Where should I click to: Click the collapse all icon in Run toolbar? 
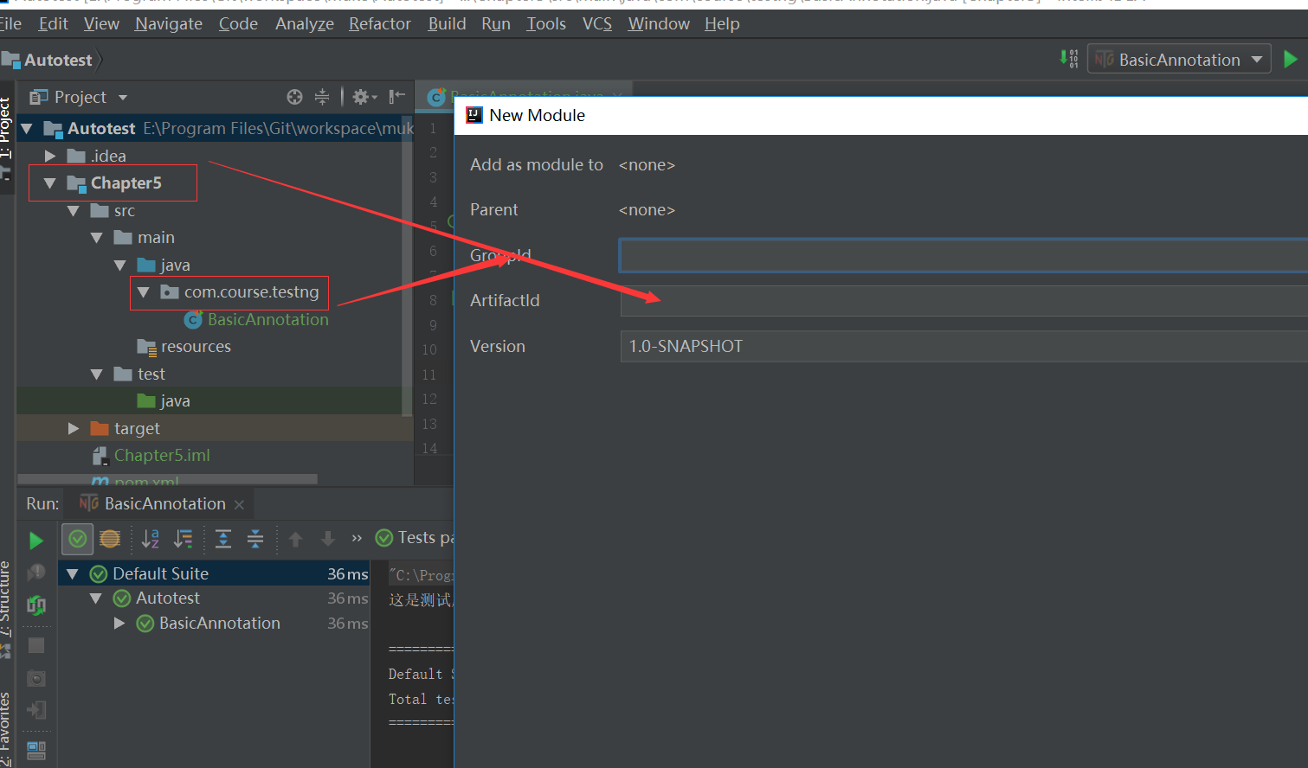[255, 539]
